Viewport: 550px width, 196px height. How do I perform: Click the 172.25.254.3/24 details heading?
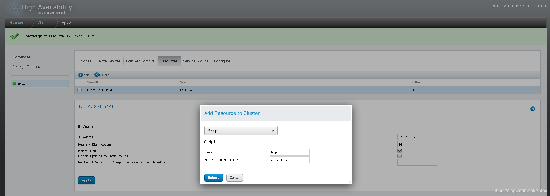click(96, 106)
